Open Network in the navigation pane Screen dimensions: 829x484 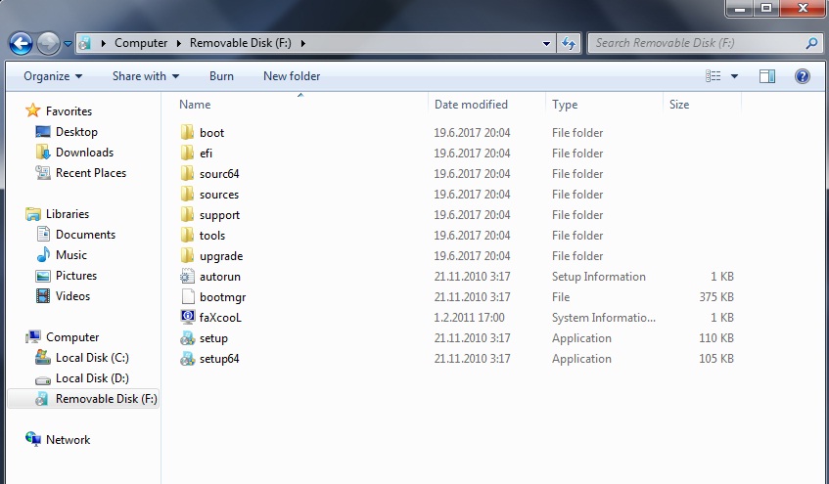coord(68,440)
